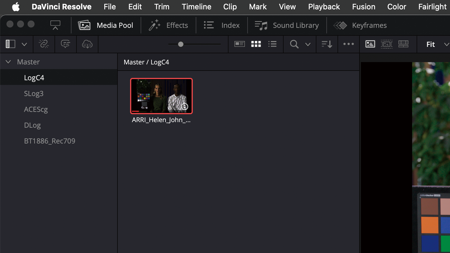Open the Clip menu
Image resolution: width=450 pixels, height=253 pixels.
[230, 7]
